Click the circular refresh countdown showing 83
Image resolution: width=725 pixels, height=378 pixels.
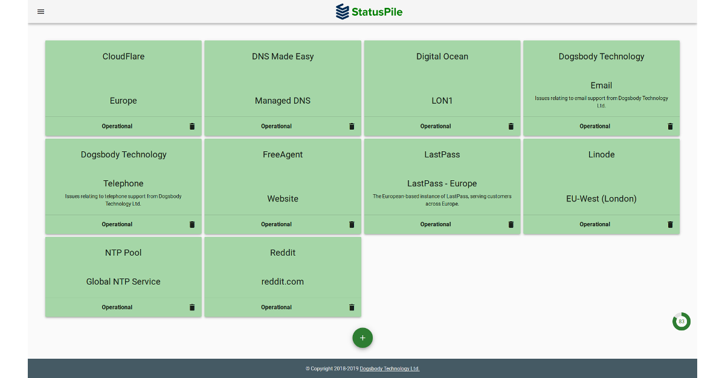point(681,321)
